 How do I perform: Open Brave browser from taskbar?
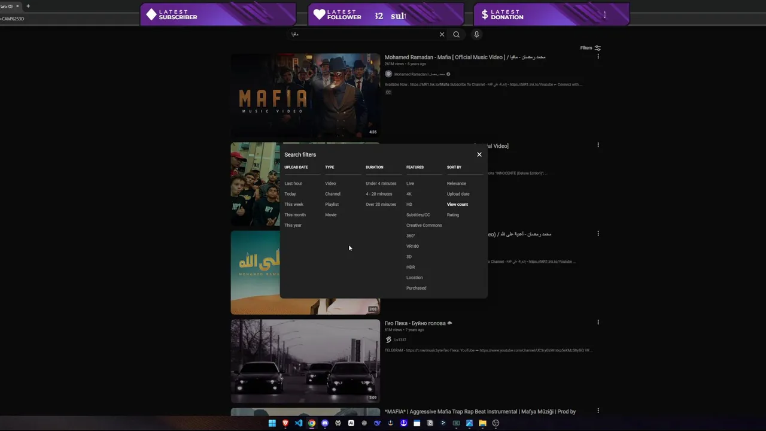285,423
